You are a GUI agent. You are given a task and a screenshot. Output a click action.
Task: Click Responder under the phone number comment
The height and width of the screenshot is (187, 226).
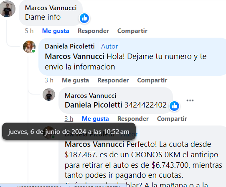pyautogui.click(x=133, y=119)
